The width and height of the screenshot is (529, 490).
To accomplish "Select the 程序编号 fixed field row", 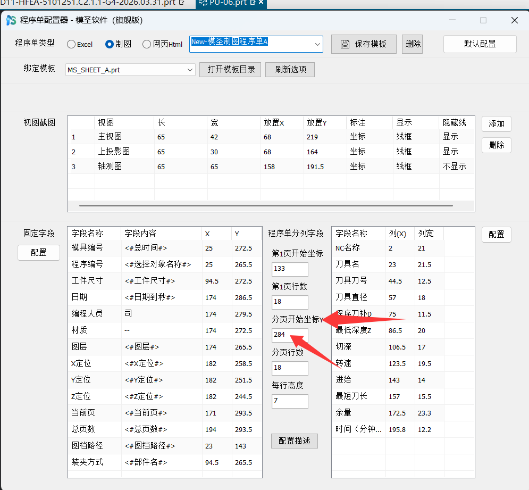I will 165,264.
